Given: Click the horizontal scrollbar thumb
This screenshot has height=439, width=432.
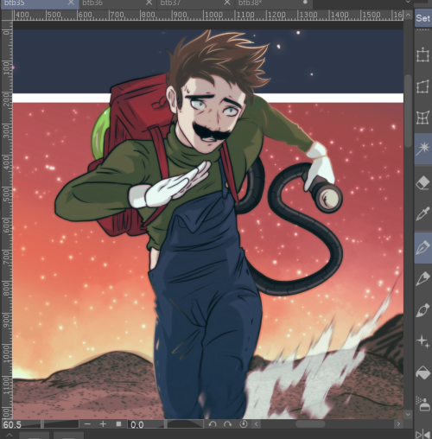Looking at the screenshot, I should click(310, 424).
